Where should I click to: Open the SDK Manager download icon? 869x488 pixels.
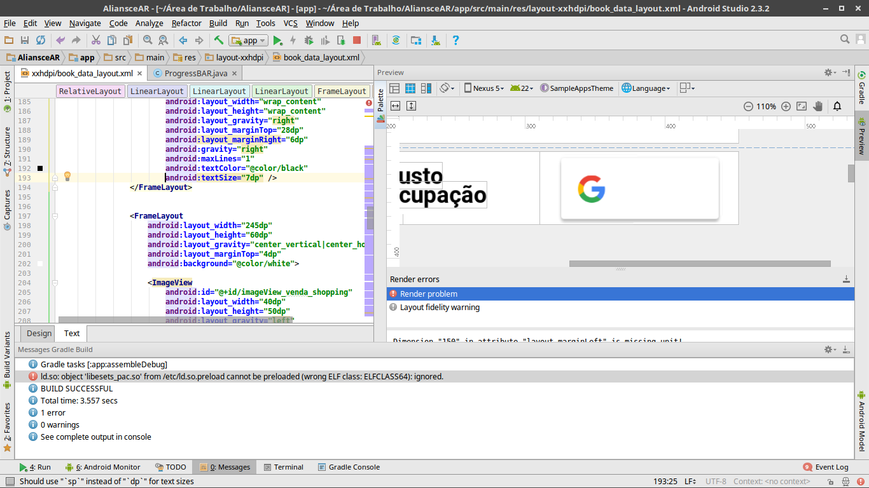point(436,40)
